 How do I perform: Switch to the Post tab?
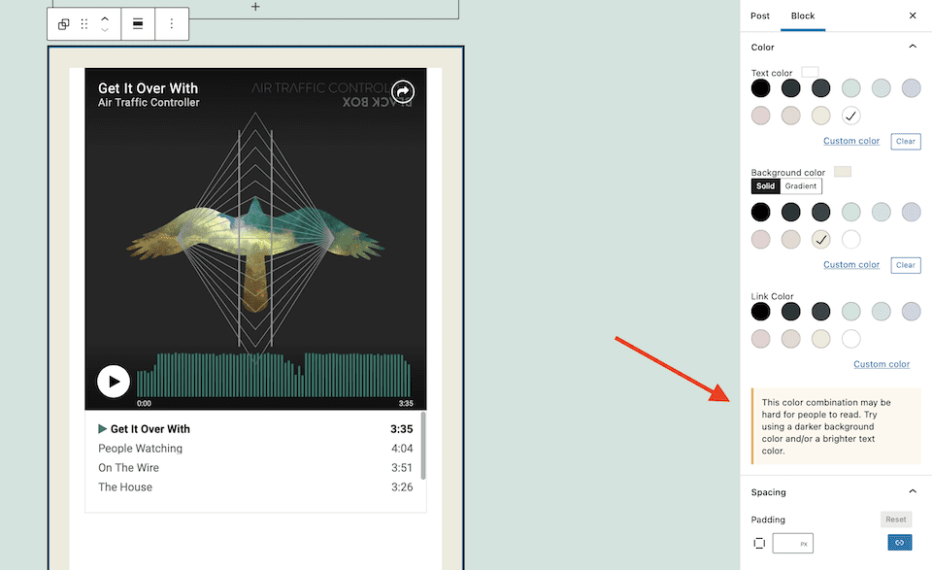point(759,16)
